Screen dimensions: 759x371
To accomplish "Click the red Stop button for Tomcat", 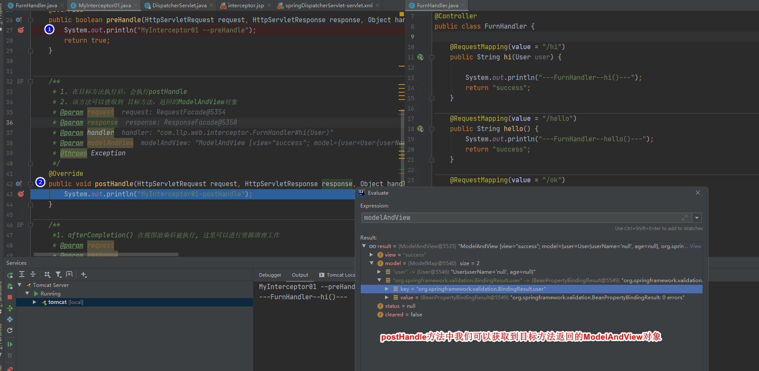I will pos(10,297).
